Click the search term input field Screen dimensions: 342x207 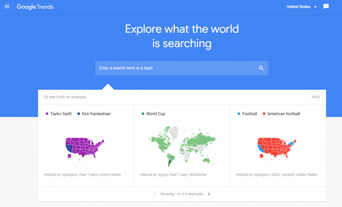coord(167,68)
